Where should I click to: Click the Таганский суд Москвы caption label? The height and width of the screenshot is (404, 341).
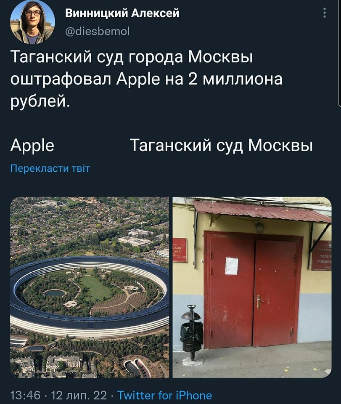pyautogui.click(x=222, y=146)
